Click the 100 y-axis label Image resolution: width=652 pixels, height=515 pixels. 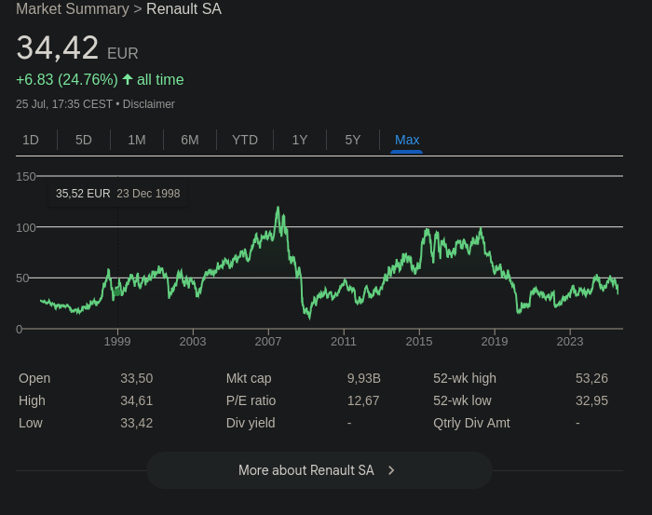click(26, 228)
